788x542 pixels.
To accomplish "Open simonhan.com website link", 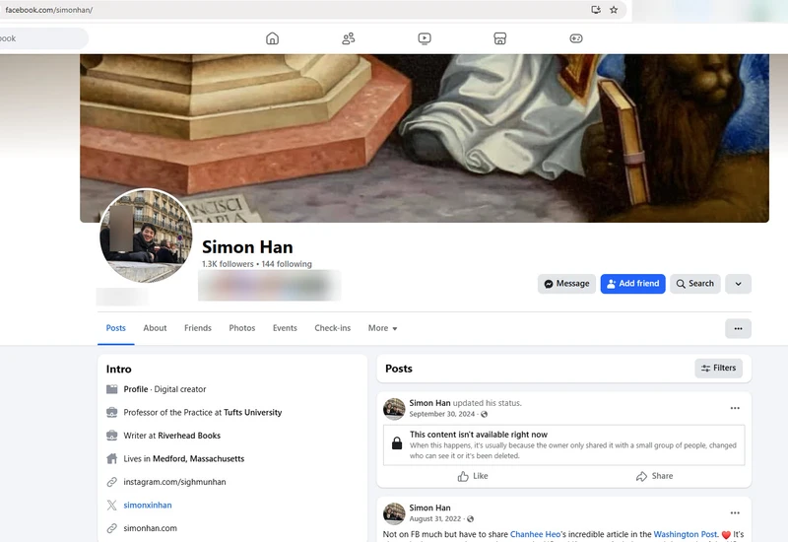I will tap(151, 528).
